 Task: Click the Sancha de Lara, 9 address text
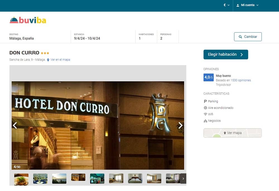[27, 60]
